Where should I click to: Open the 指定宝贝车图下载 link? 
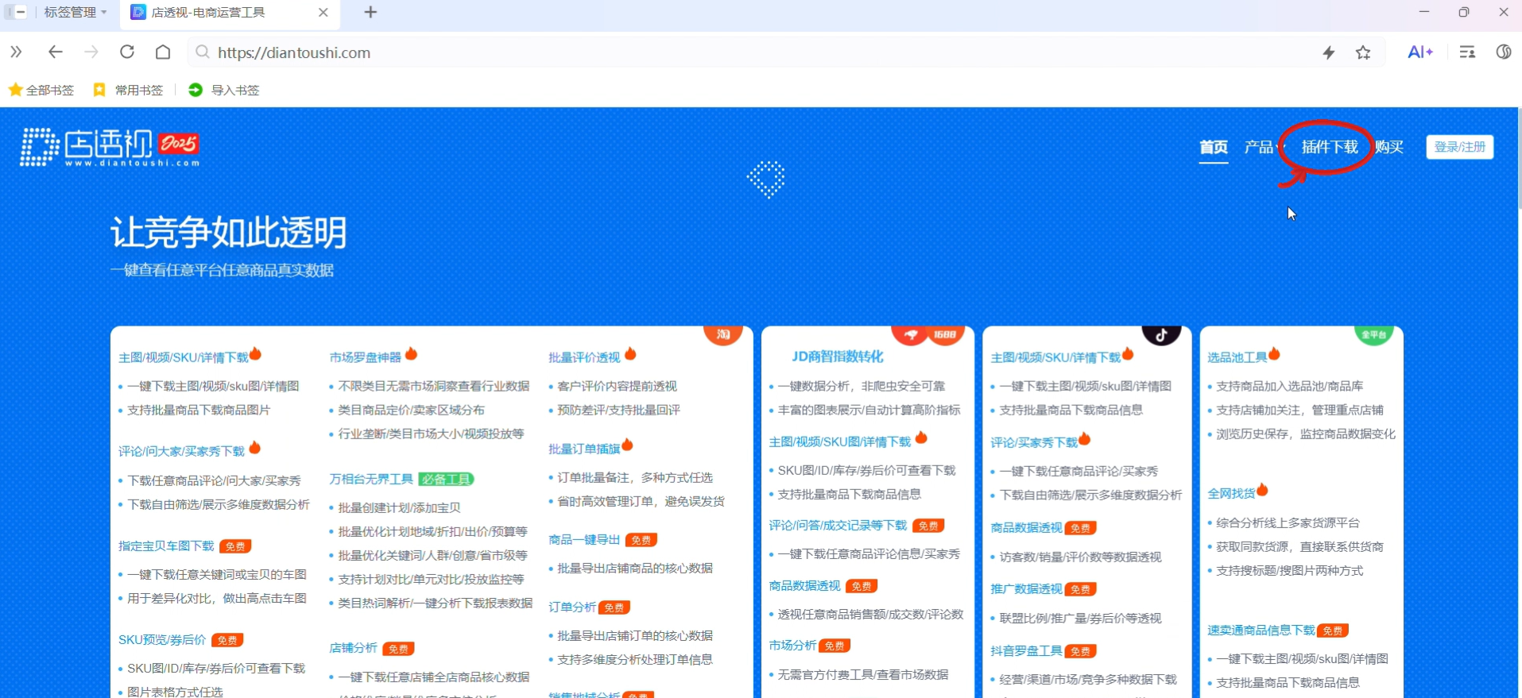point(166,546)
